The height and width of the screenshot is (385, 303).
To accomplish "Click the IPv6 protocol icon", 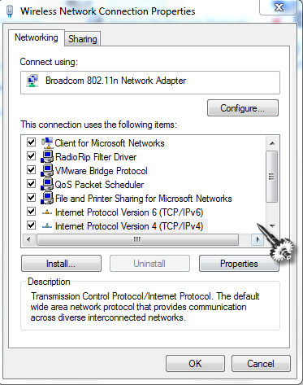I will pyautogui.click(x=47, y=212).
